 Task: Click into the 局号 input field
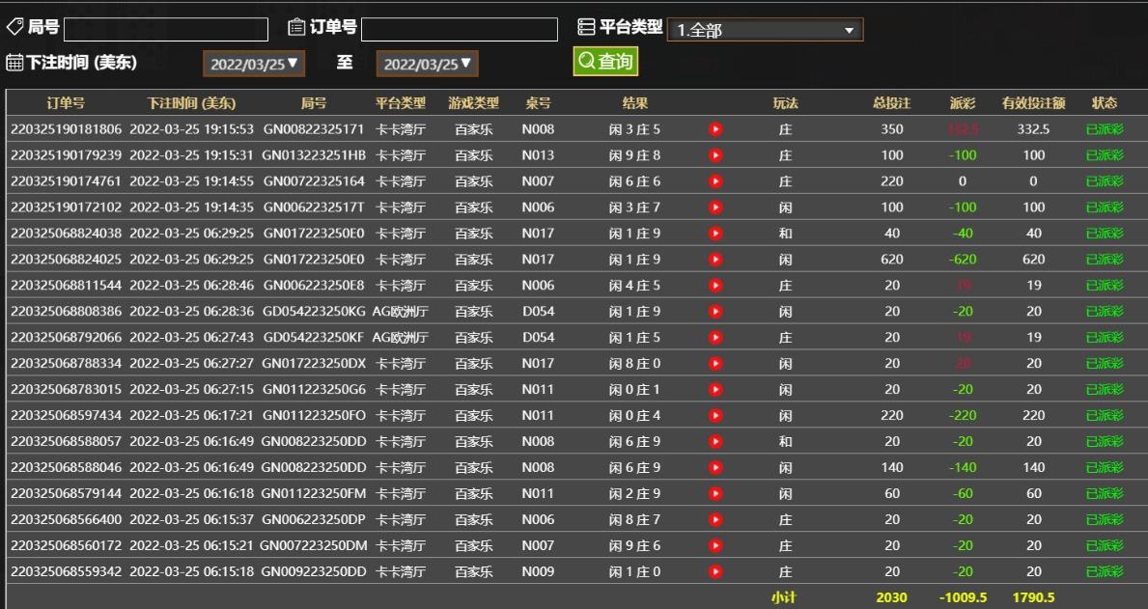point(166,30)
